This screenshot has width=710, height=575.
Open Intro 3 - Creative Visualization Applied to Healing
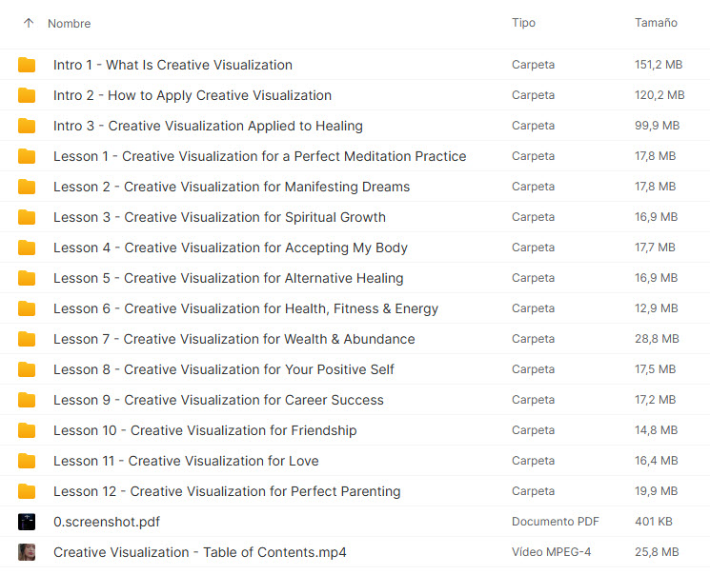(208, 126)
